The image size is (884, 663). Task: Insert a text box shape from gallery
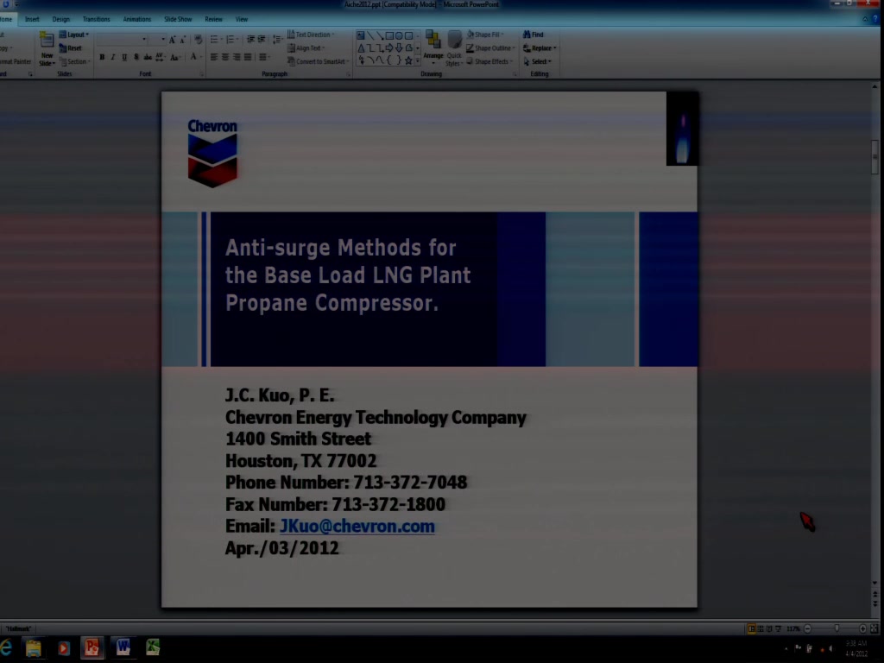click(x=361, y=35)
